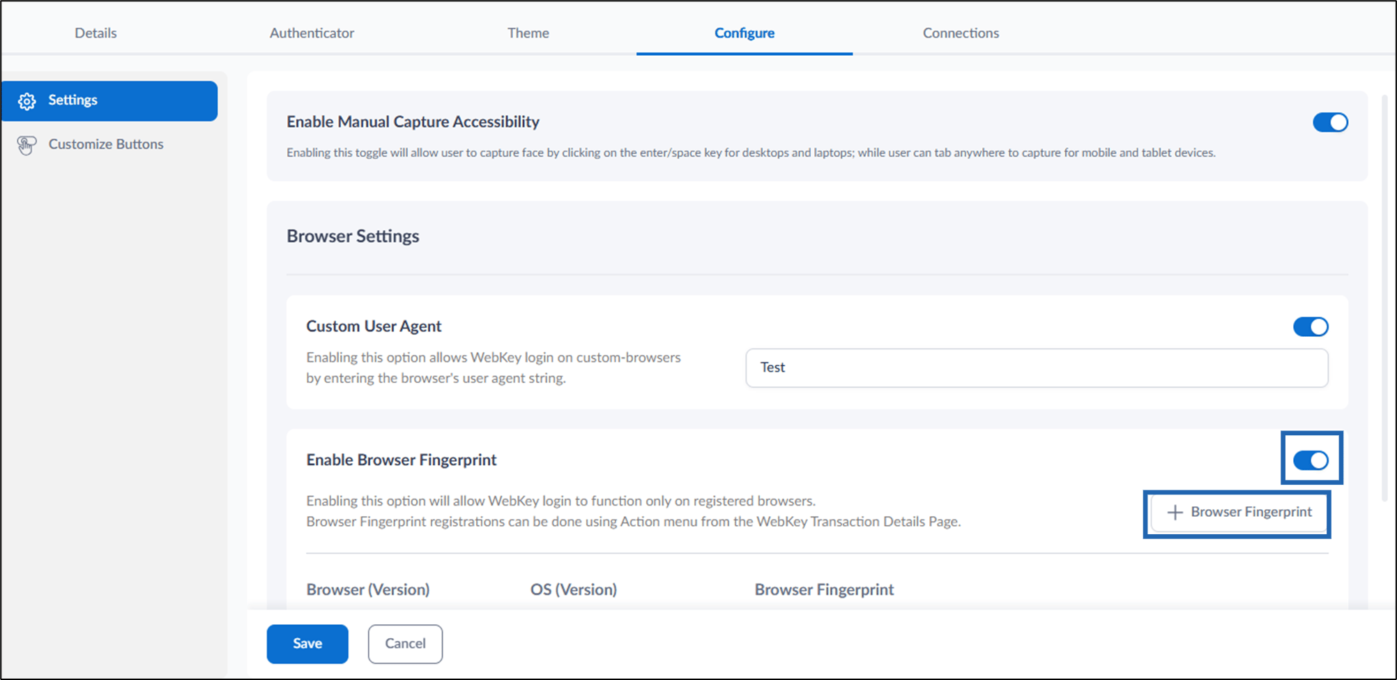Click the Enable Manual Capture Accessibility title

point(413,122)
